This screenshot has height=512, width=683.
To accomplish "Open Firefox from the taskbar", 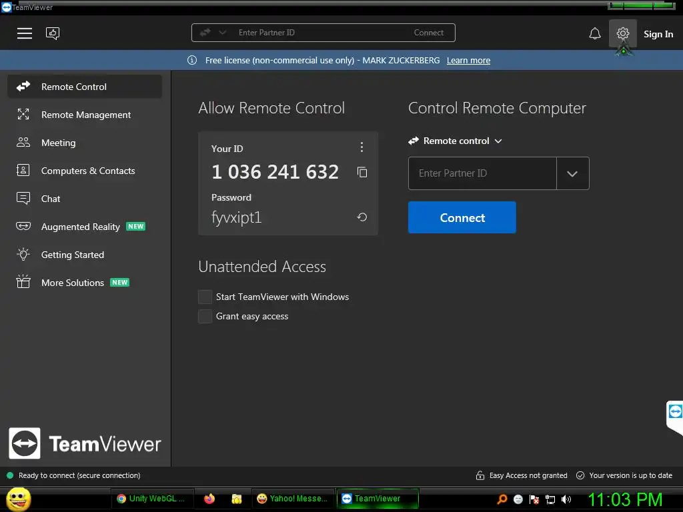I will coord(209,499).
